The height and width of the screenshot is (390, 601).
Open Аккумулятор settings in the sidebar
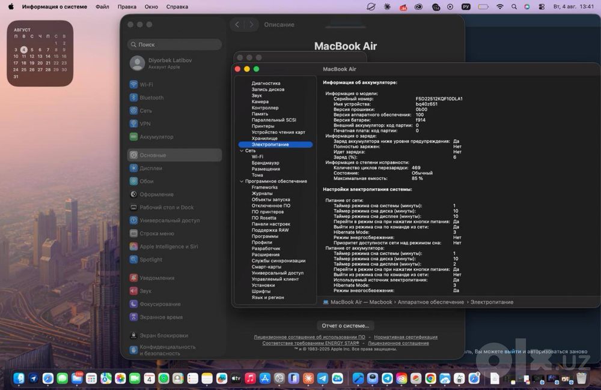(x=151, y=137)
